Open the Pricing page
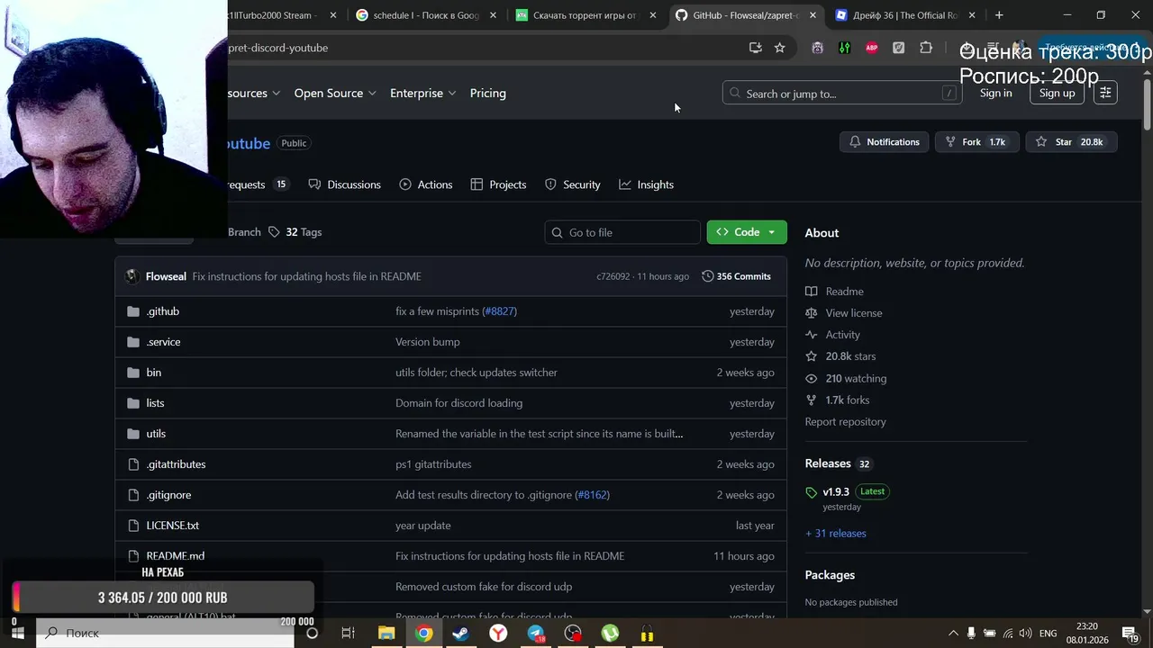 [488, 93]
